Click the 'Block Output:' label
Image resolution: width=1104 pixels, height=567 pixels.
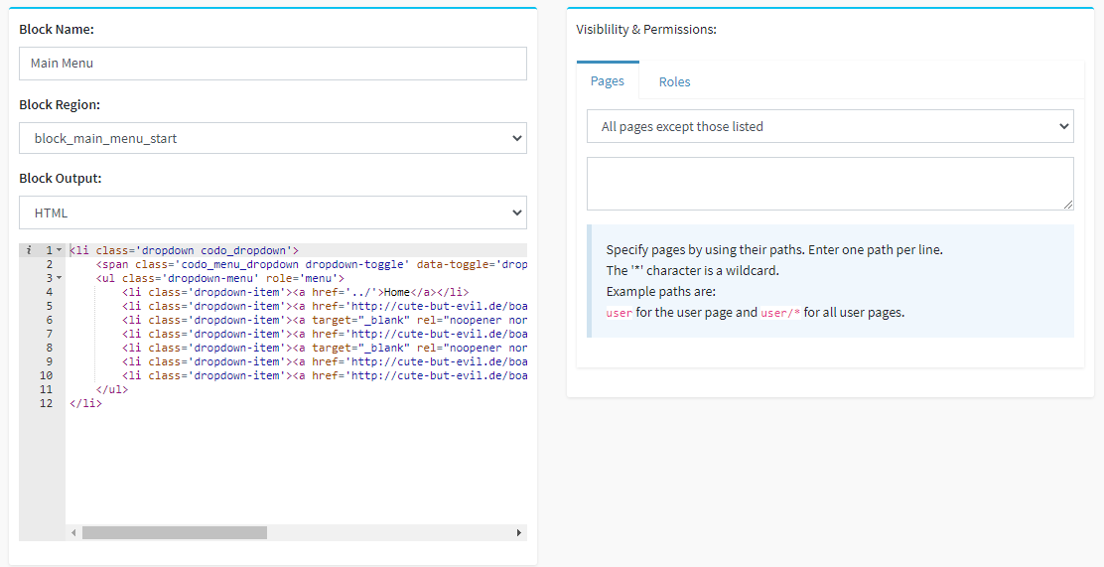pyautogui.click(x=60, y=178)
